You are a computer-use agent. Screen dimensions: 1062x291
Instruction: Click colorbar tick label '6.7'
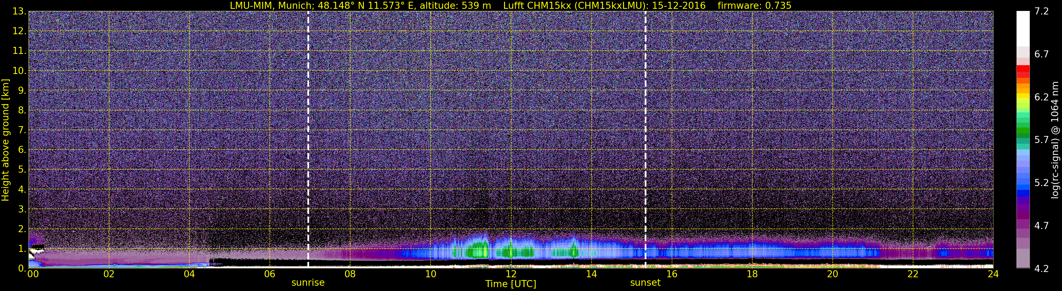1042,54
